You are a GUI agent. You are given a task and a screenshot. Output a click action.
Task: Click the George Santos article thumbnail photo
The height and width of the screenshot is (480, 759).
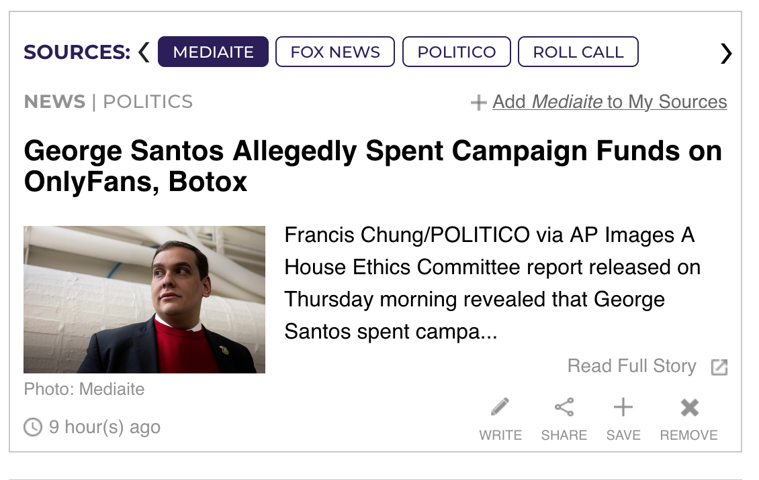tap(144, 300)
